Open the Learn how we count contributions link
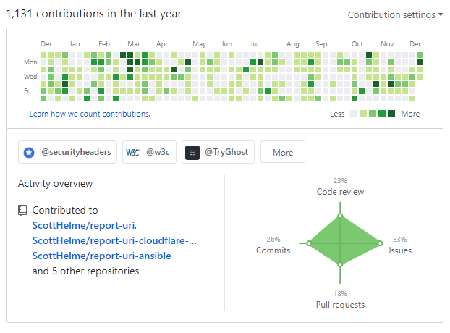The width and height of the screenshot is (450, 333). click(90, 114)
